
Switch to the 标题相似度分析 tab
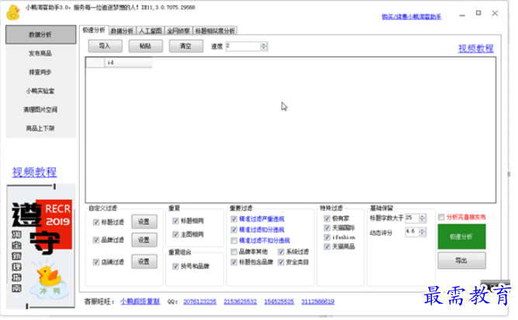point(215,31)
